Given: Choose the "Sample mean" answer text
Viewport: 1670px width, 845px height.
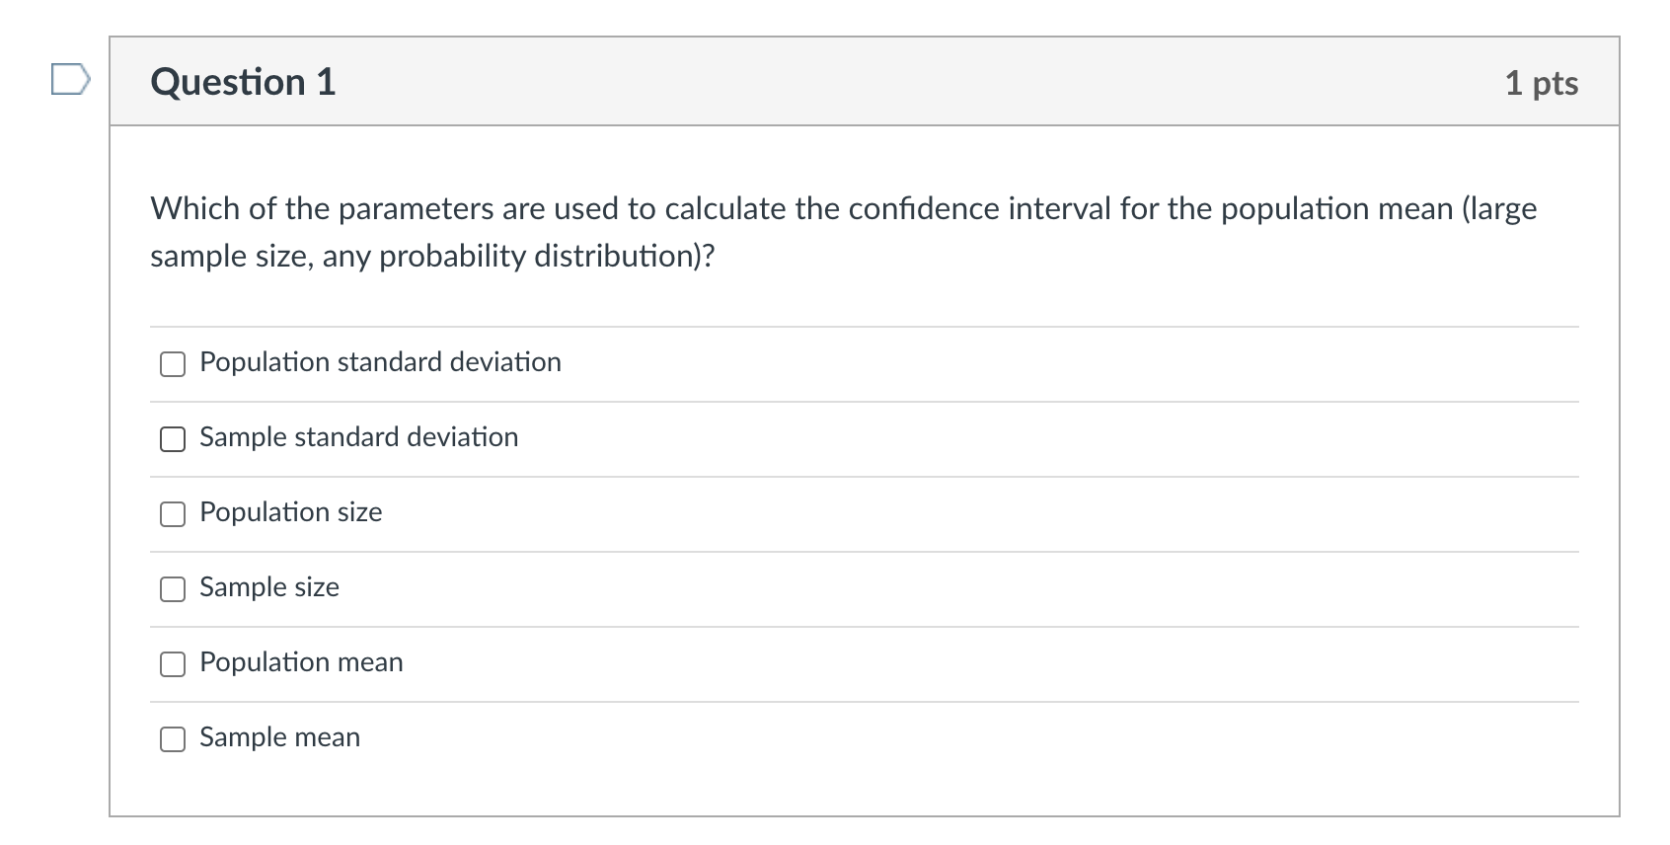Looking at the screenshot, I should click(279, 737).
